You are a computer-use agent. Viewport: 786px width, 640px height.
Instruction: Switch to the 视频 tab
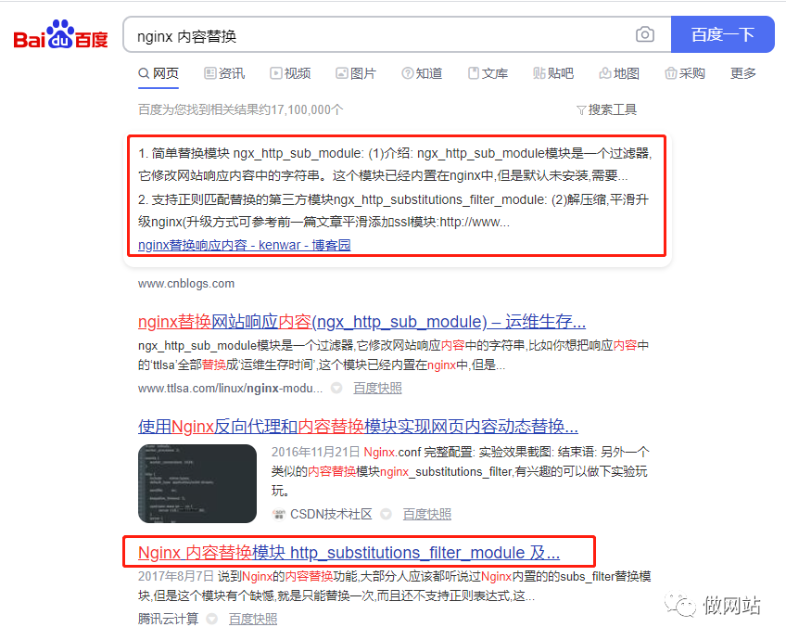click(x=290, y=73)
